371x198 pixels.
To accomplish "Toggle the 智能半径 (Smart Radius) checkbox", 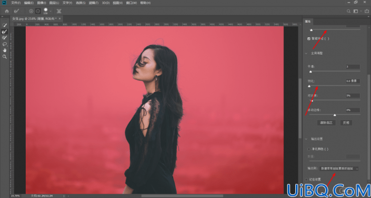I will click(x=308, y=38).
